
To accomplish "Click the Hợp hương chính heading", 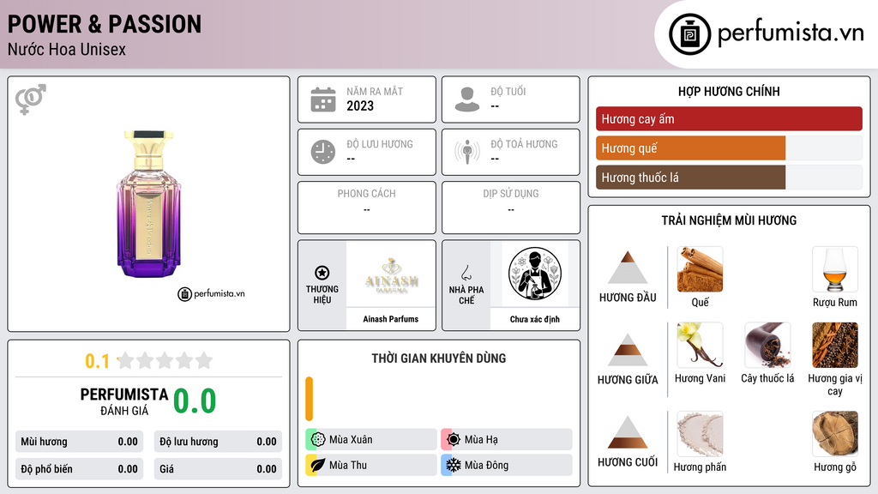I will [729, 91].
